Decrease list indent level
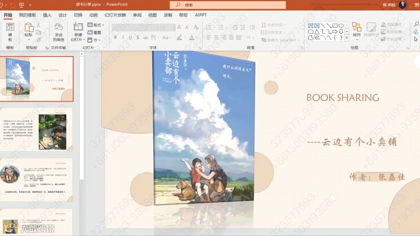 point(235,27)
